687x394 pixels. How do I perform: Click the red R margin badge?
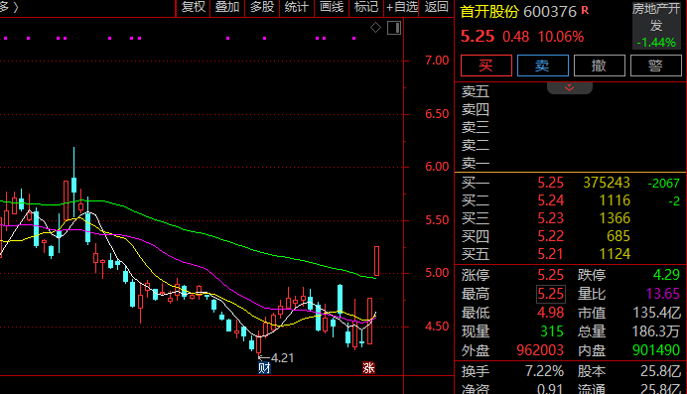coord(585,10)
